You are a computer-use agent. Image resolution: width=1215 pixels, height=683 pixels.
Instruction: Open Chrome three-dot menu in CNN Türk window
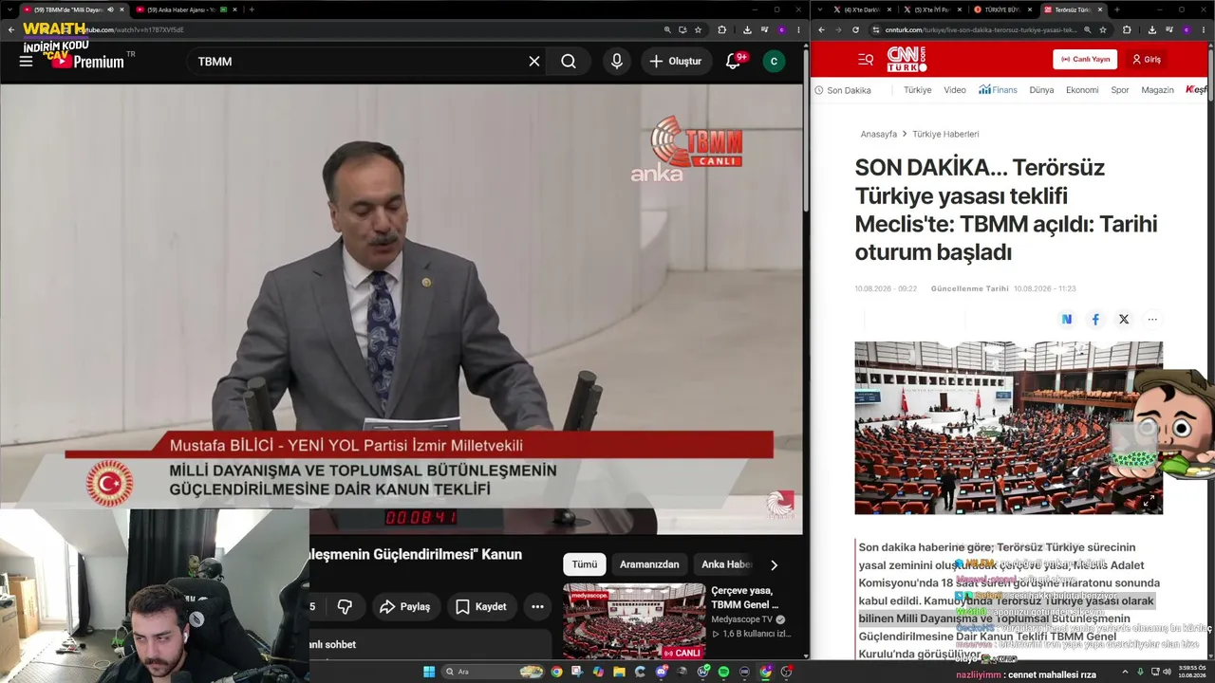[x=1204, y=29]
